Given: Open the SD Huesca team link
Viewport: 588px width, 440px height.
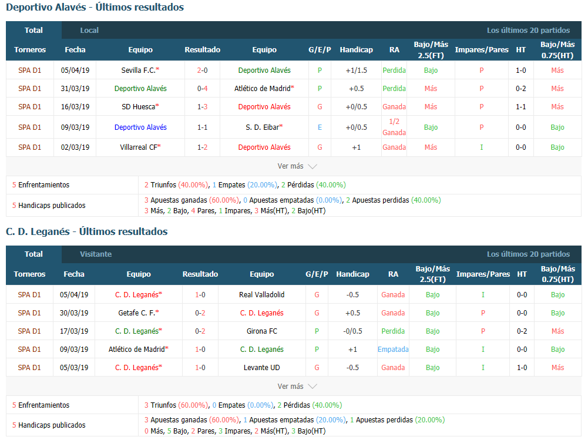Looking at the screenshot, I should point(140,106).
